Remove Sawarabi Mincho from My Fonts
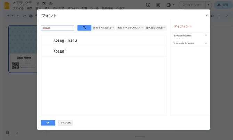 coord(206,43)
